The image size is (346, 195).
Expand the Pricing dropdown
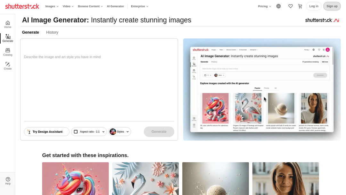click(x=264, y=6)
